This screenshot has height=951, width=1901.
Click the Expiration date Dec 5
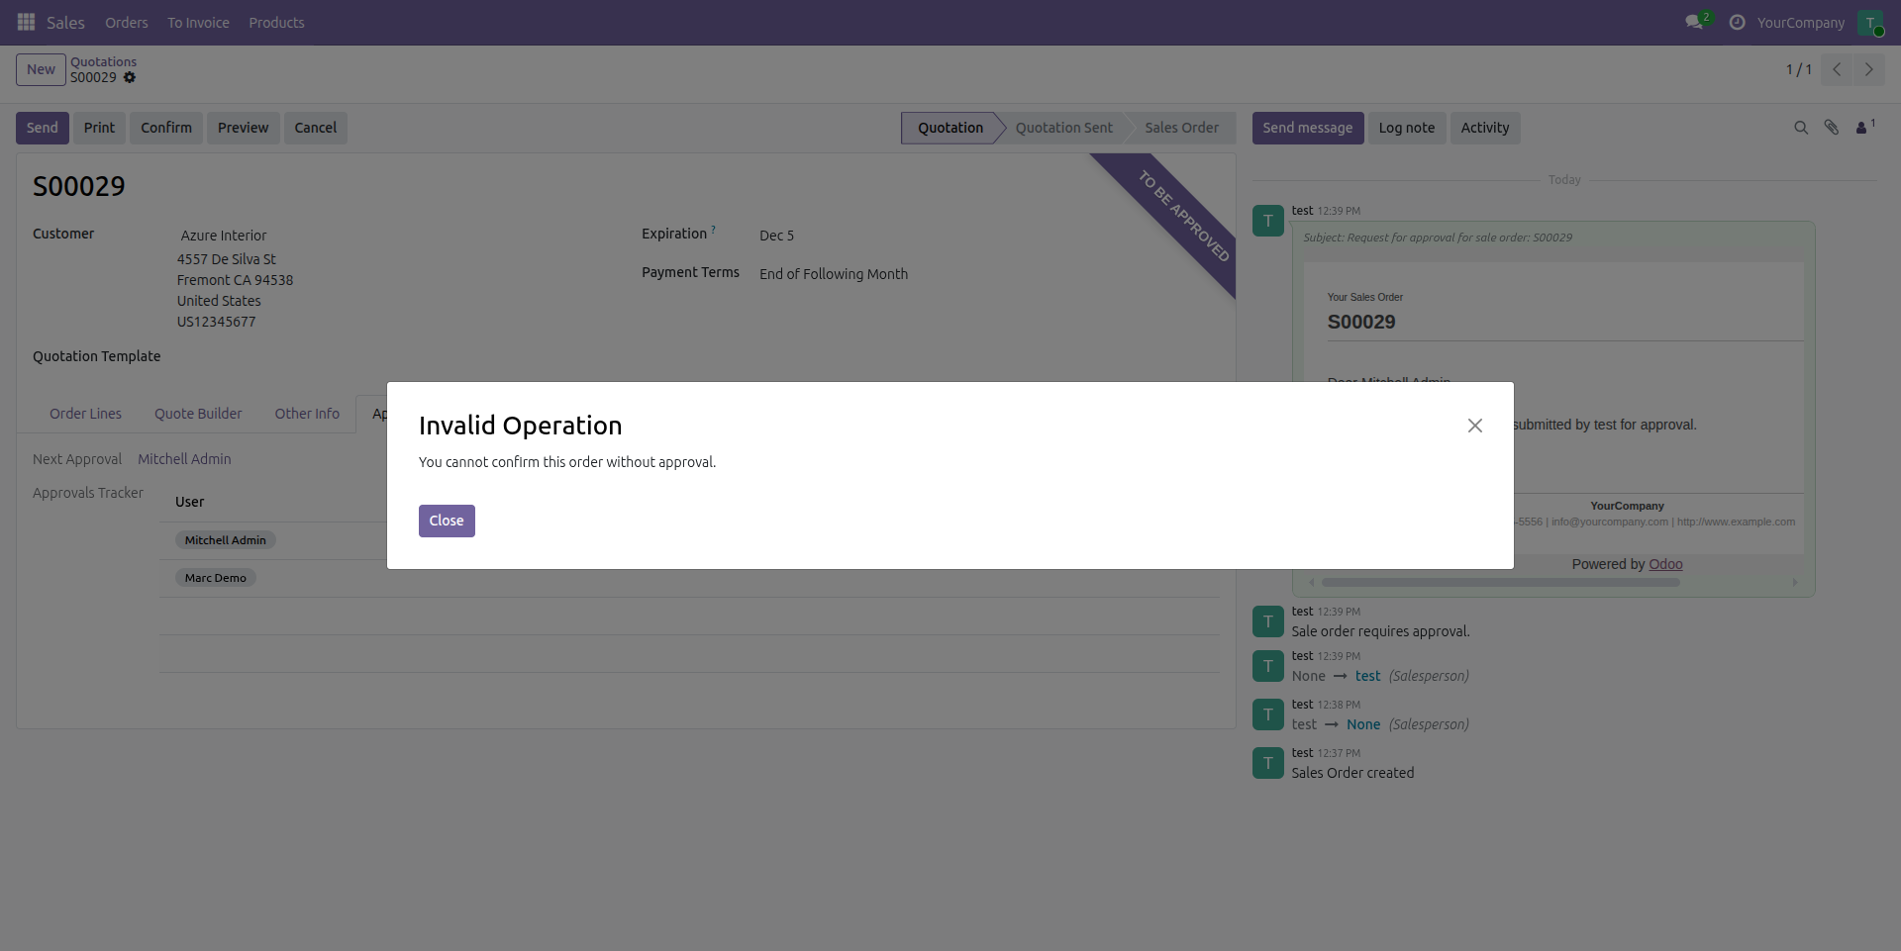[777, 236]
